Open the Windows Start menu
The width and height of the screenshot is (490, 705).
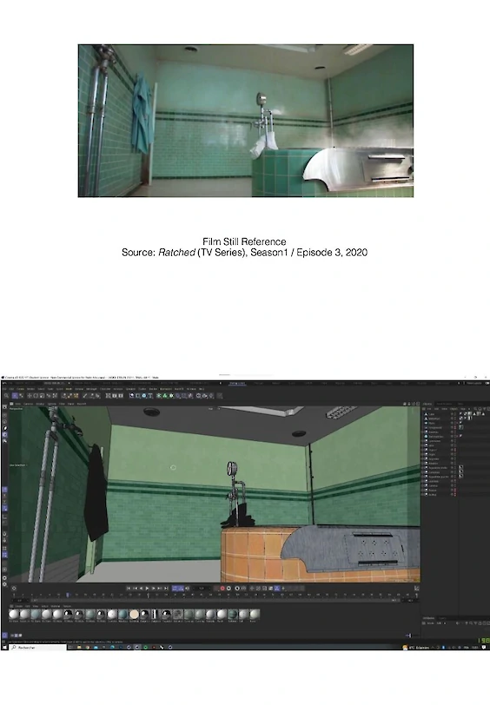tap(4, 648)
